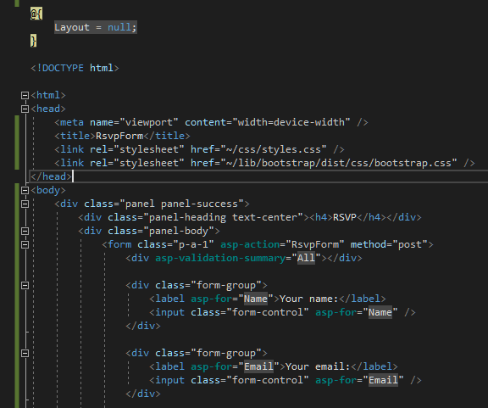This screenshot has width=488, height=408.
Task: Collapse the form-group div containing Email label
Action: (x=25, y=353)
